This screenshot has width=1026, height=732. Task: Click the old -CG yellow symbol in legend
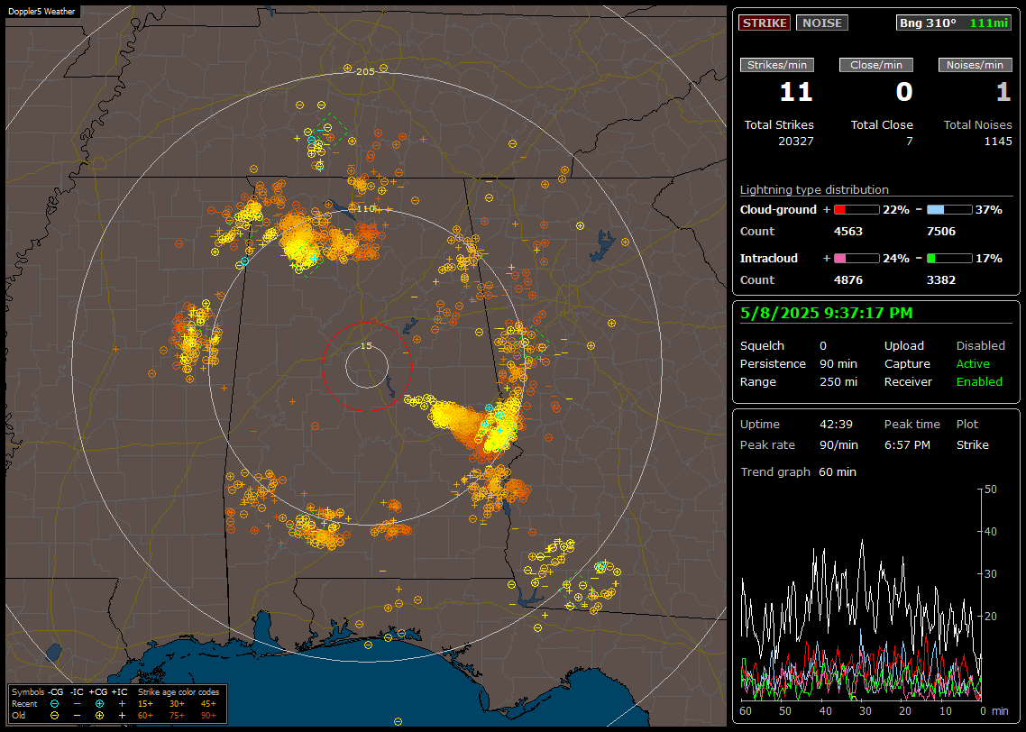pos(54,716)
